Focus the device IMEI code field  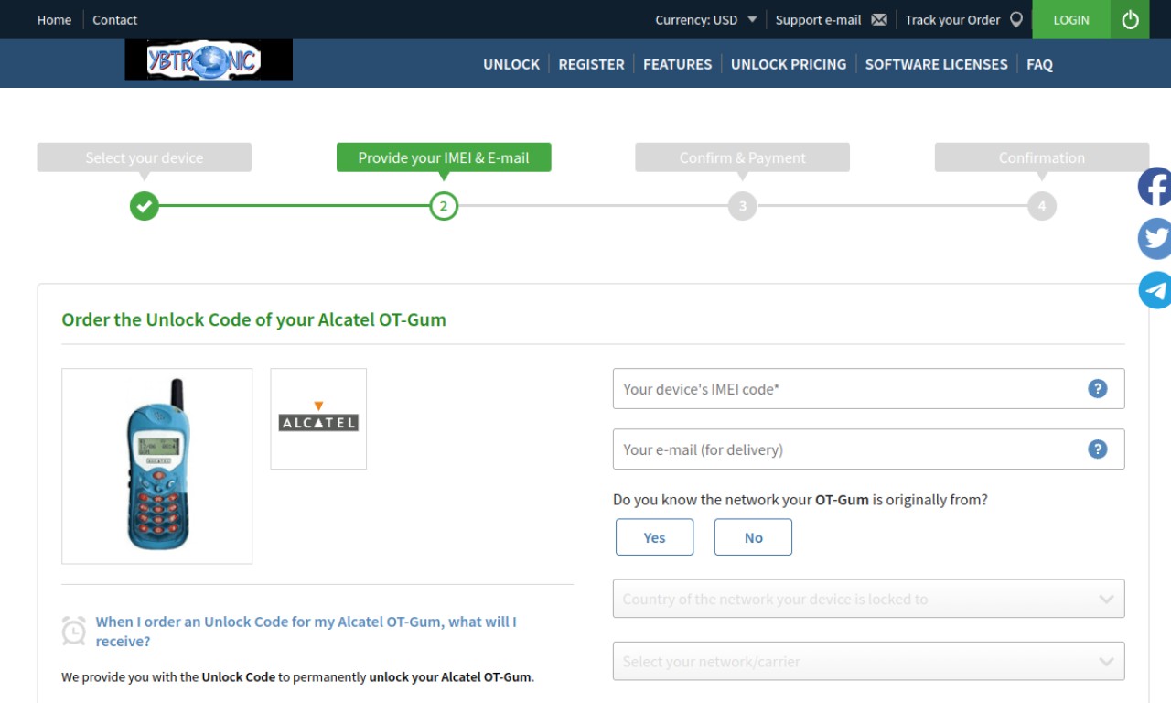(868, 389)
